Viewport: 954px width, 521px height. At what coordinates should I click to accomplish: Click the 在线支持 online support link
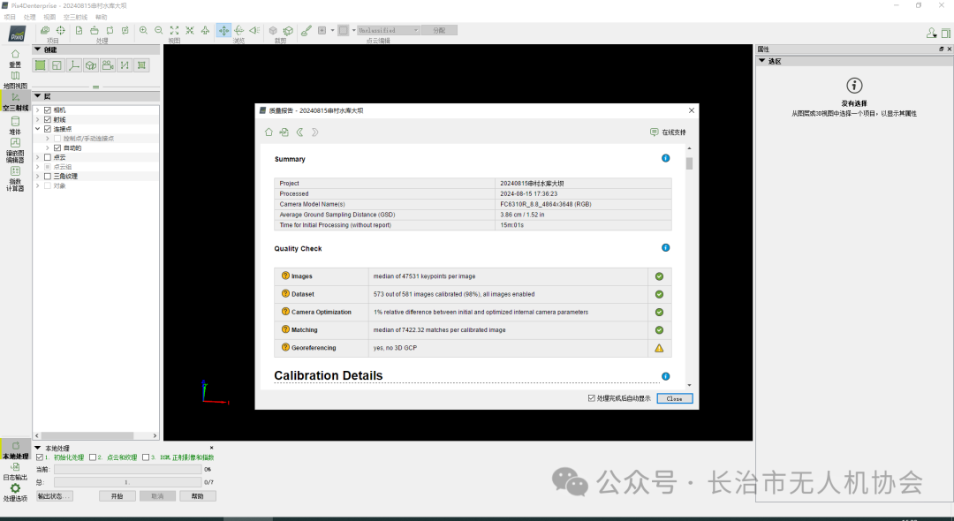[x=668, y=132]
